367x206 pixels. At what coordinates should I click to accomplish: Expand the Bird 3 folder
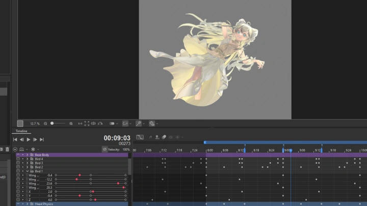click(27, 163)
